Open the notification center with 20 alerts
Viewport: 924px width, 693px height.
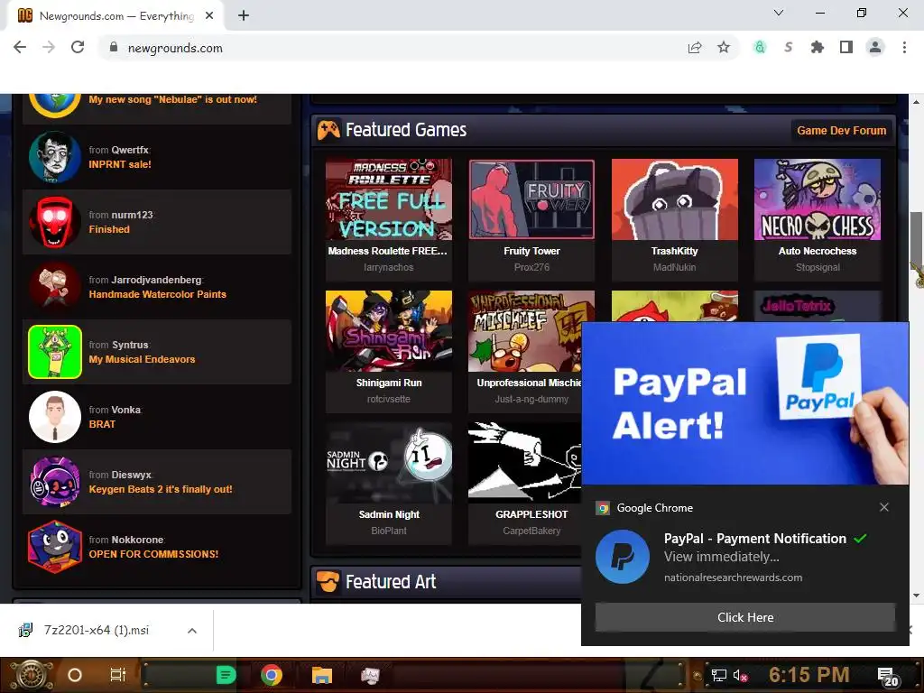pyautogui.click(x=888, y=677)
